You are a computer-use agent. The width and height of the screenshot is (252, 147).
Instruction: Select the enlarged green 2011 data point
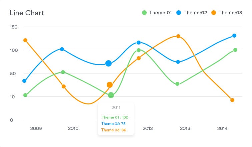pos(111,95)
